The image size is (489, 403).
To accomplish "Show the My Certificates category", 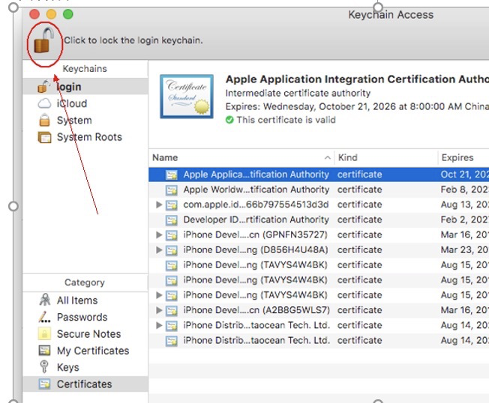I will pyautogui.click(x=92, y=351).
